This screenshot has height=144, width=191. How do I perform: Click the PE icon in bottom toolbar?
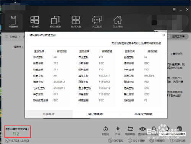point(179,129)
